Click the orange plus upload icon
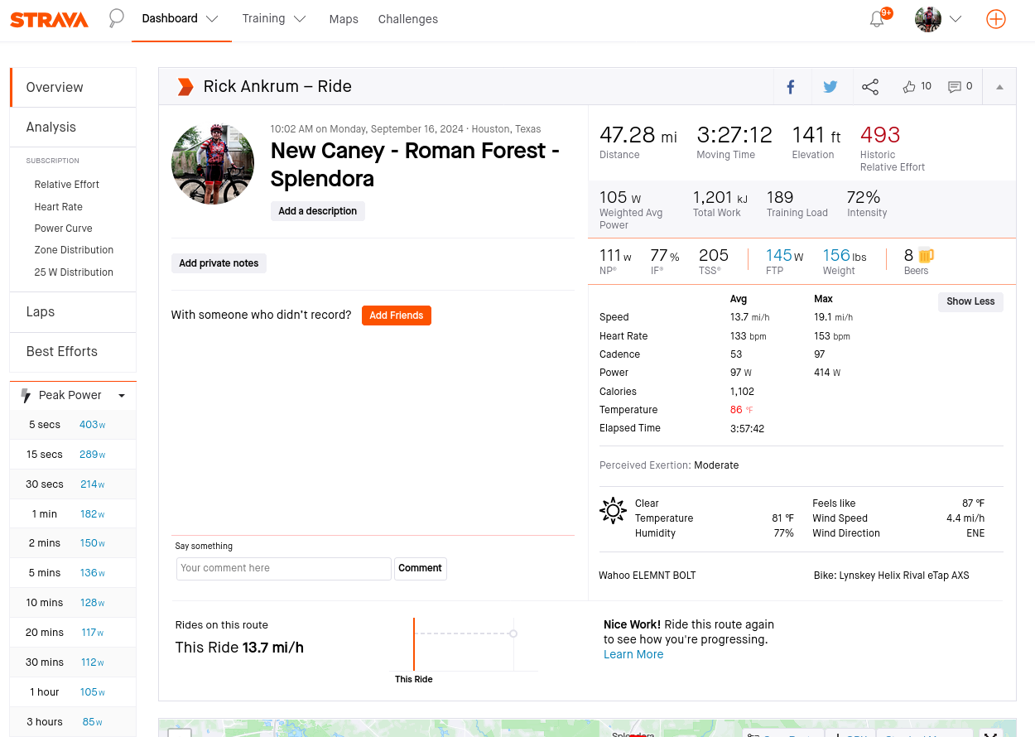The width and height of the screenshot is (1035, 737). click(x=995, y=19)
